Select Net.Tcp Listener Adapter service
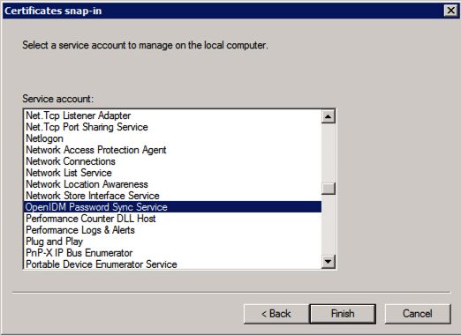This screenshot has width=461, height=335. [172, 115]
